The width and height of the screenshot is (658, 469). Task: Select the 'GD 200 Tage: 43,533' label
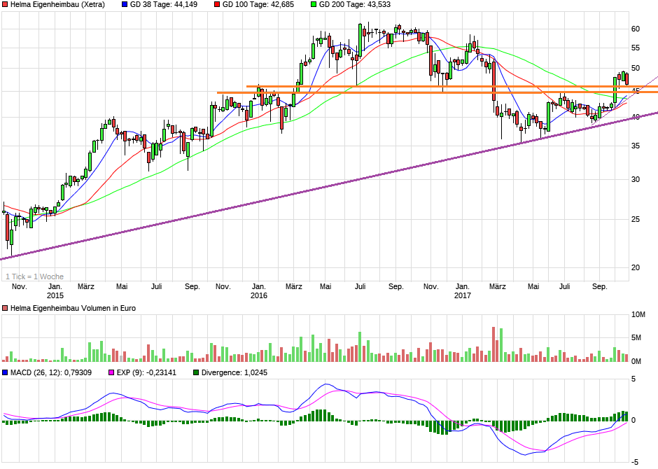click(355, 5)
